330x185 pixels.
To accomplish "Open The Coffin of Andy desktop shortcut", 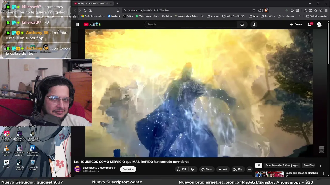I will 32,136.
